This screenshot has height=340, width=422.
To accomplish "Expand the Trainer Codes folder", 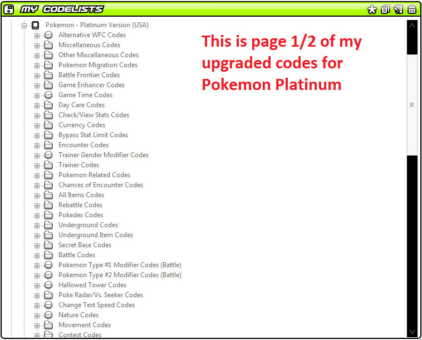I will point(37,166).
